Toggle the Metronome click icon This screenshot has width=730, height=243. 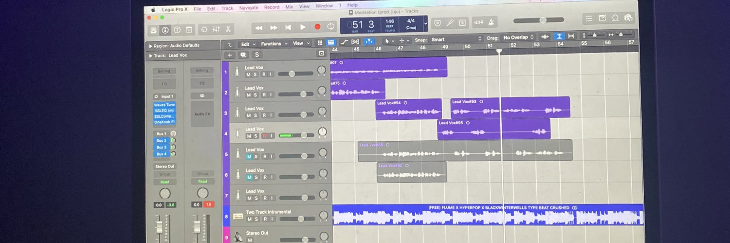point(491,21)
